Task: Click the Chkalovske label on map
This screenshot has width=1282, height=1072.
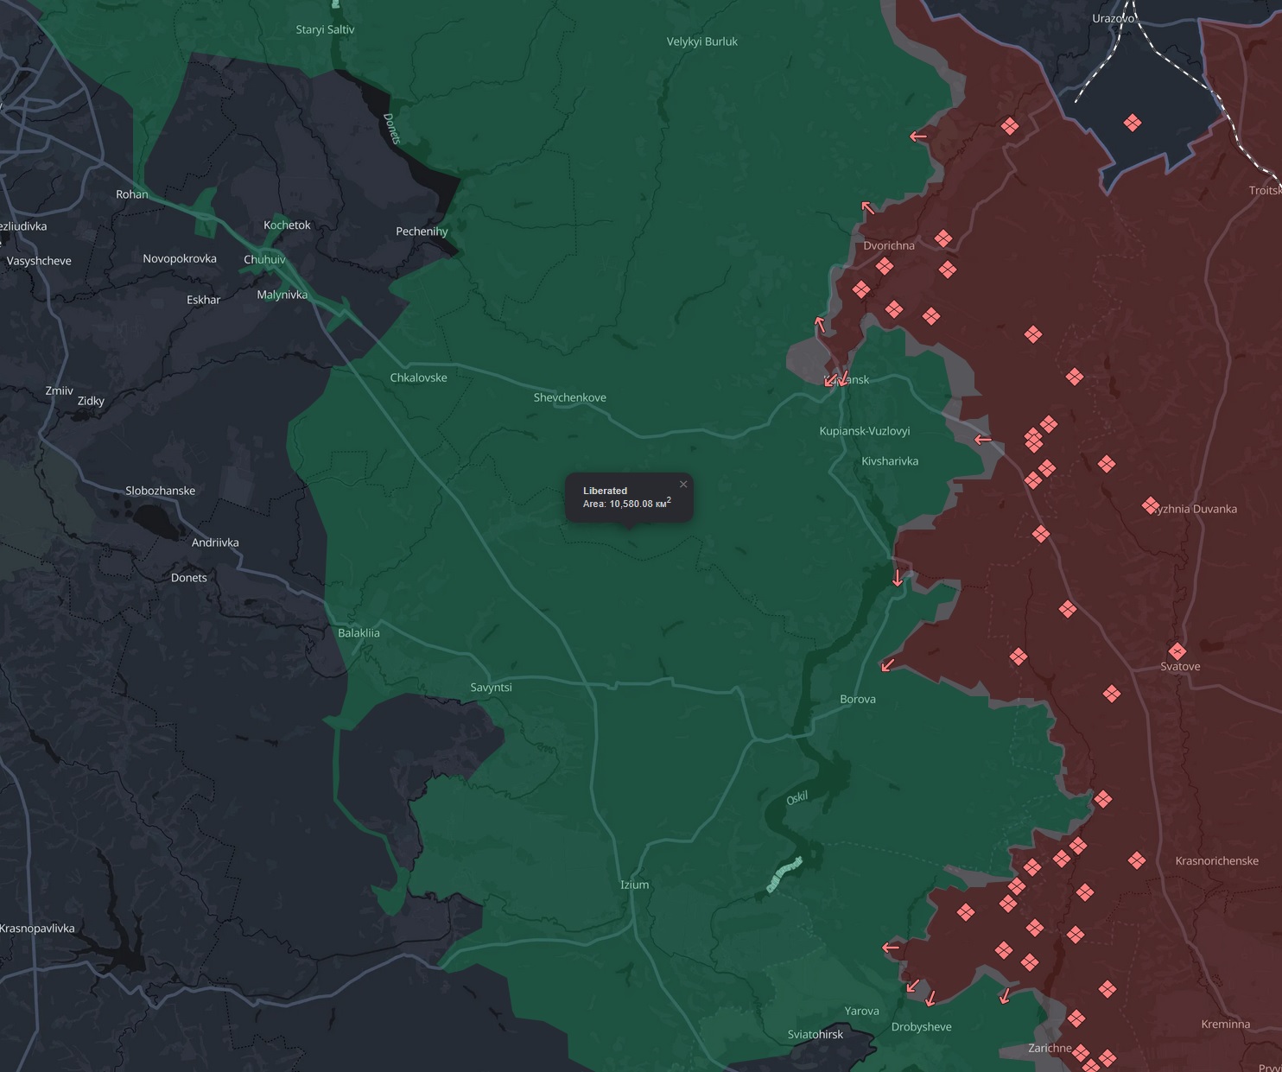Action: pyautogui.click(x=418, y=377)
